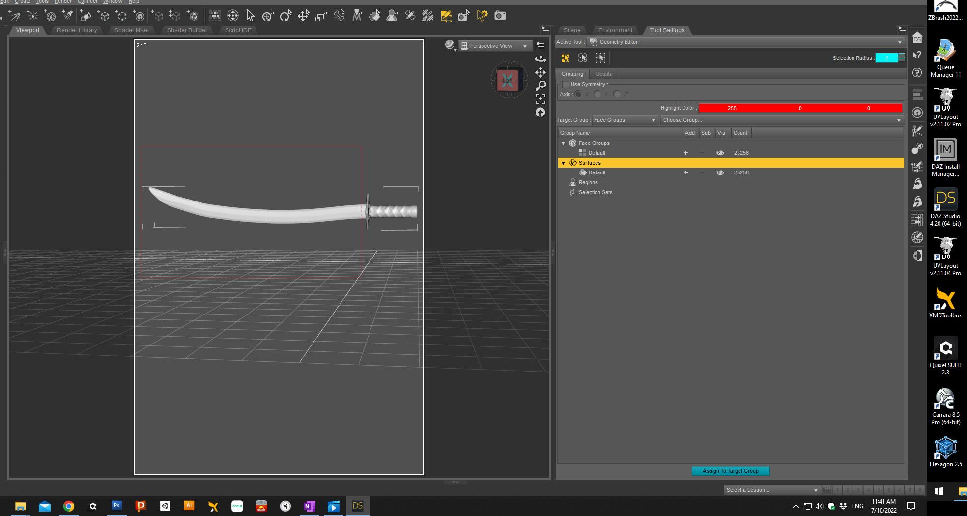Image resolution: width=967 pixels, height=516 pixels.
Task: Open the Target Group Face Groups dropdown
Action: click(625, 120)
